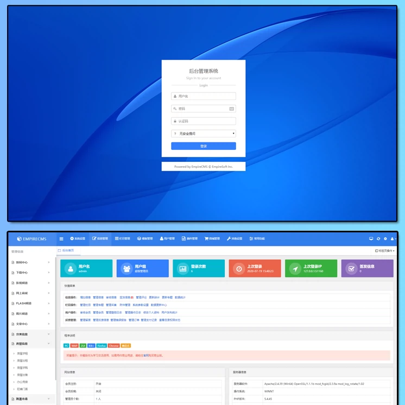The image size is (405, 405).
Task: Click the 用户名 card person icon
Action: (71, 268)
